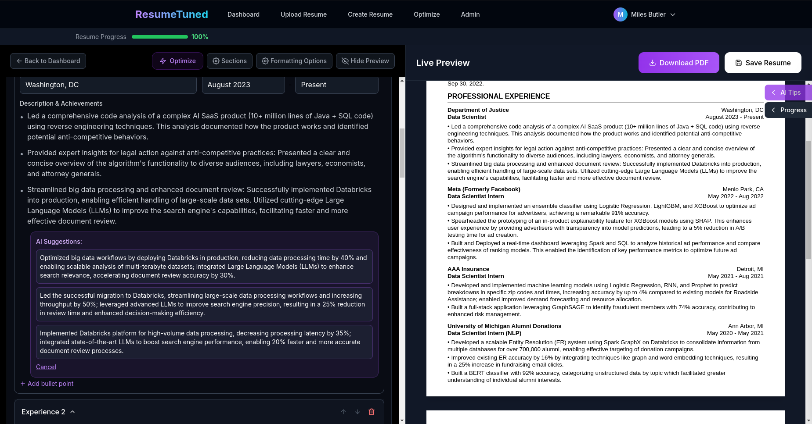Click the Washington, DC location field
The image size is (812, 424).
[108, 85]
